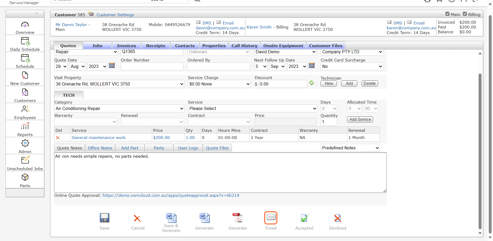Open the Call History tab
The height and width of the screenshot is (241, 493).
click(x=244, y=46)
